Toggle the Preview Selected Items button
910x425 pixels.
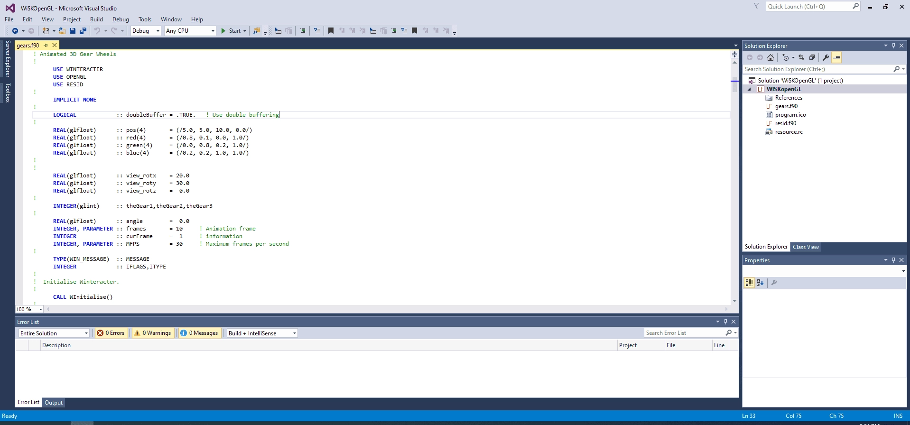tap(836, 57)
